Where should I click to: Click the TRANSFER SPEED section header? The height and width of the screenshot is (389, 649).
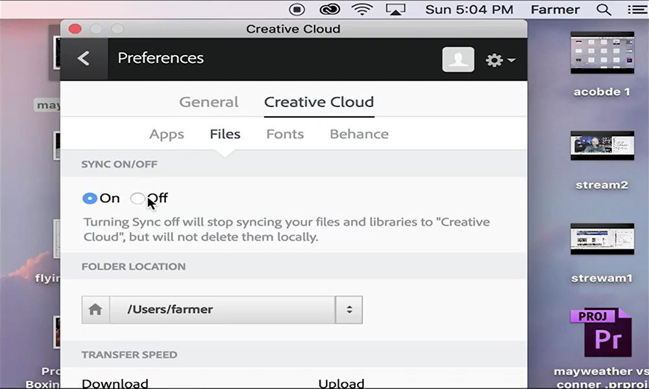[129, 355]
